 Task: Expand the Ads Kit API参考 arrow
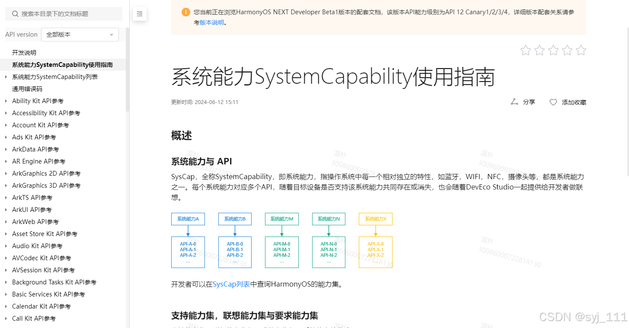click(6, 137)
